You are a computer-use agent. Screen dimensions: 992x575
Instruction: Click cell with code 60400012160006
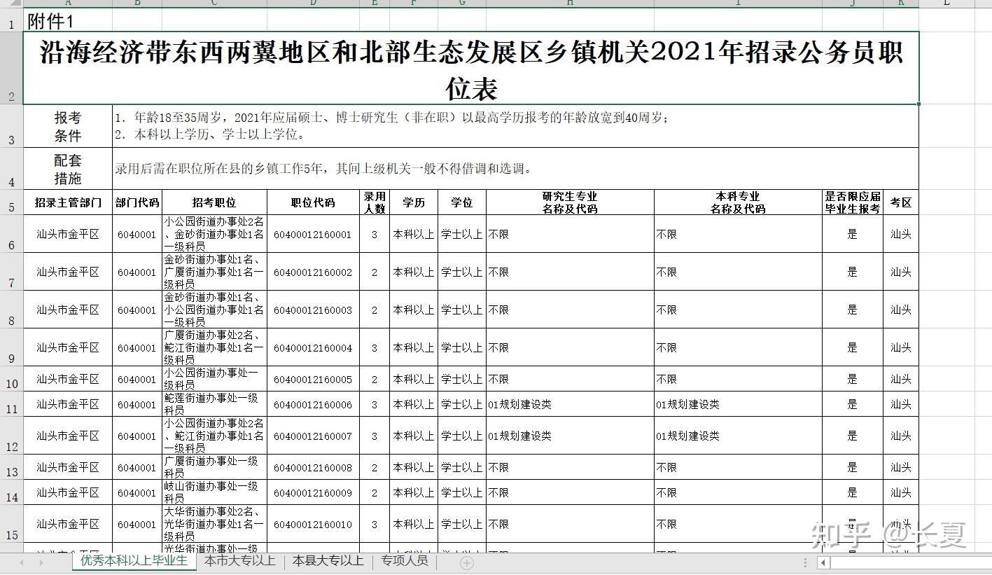313,404
